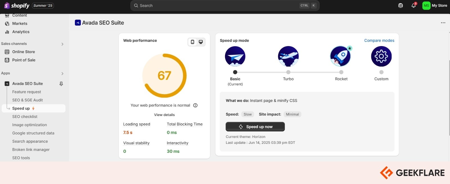
Task: Open the notifications bell
Action: [x=413, y=6]
